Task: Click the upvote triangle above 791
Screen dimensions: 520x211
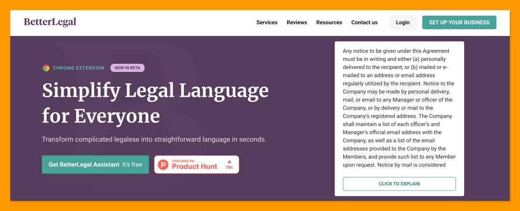Action: click(x=229, y=162)
